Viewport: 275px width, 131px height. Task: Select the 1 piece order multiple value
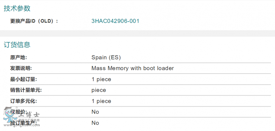101,101
